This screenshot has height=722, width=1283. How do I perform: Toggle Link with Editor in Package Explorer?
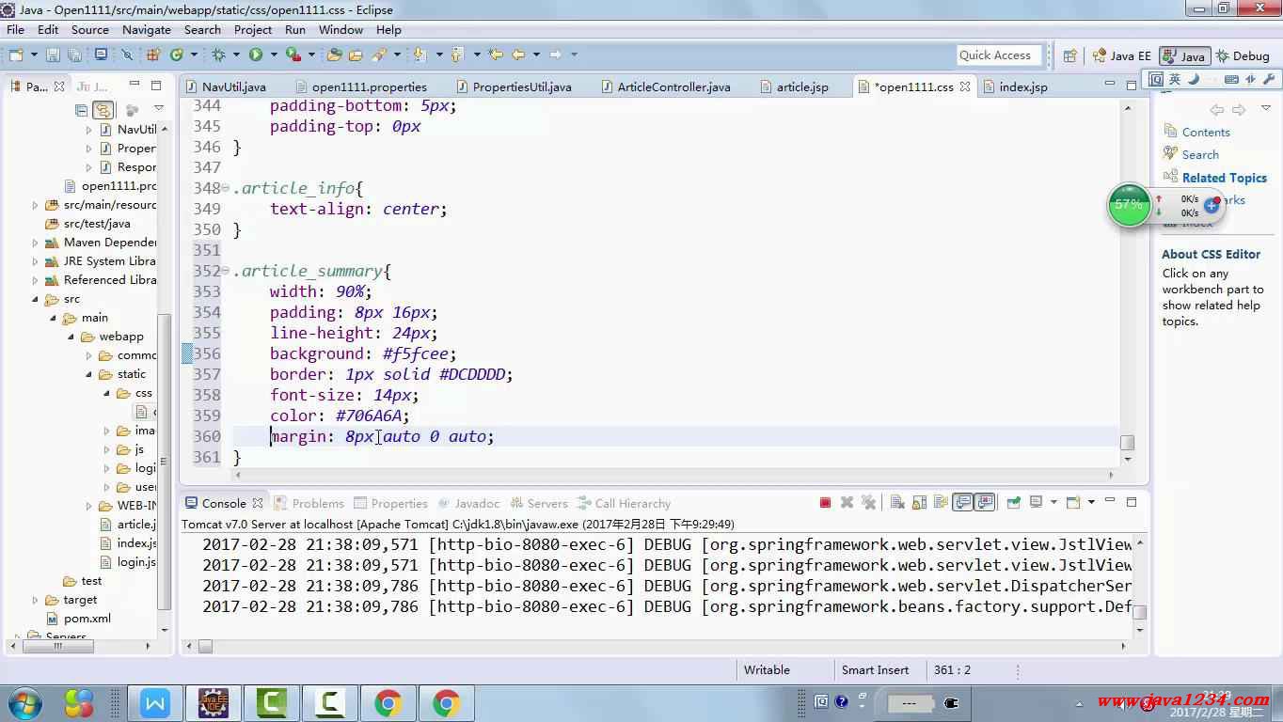103,110
